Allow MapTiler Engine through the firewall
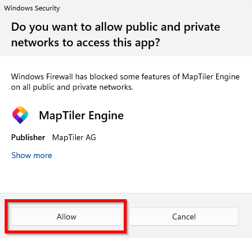Screen dimensions: 252x238 66,217
